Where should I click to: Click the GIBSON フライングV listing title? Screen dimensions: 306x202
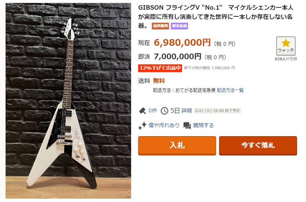tap(216, 17)
